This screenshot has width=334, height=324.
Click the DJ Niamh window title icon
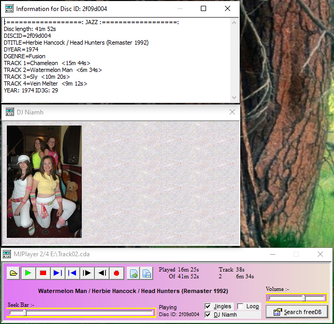tap(10, 112)
